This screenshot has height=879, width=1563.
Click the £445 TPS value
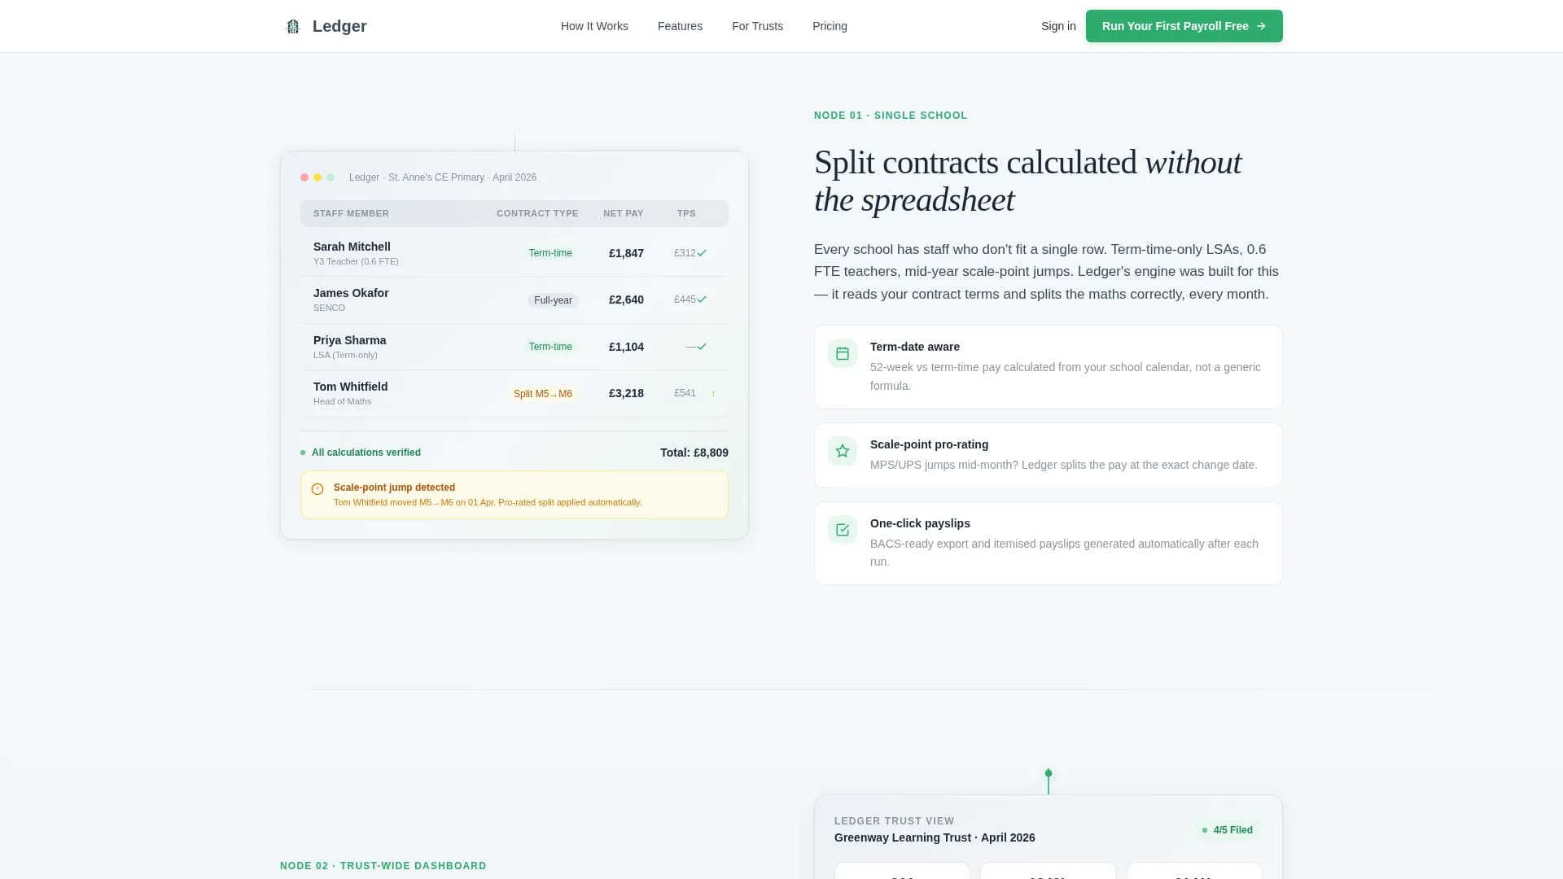click(685, 300)
